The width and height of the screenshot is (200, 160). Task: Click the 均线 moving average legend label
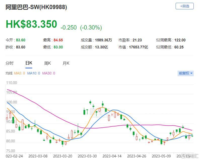[9, 73]
